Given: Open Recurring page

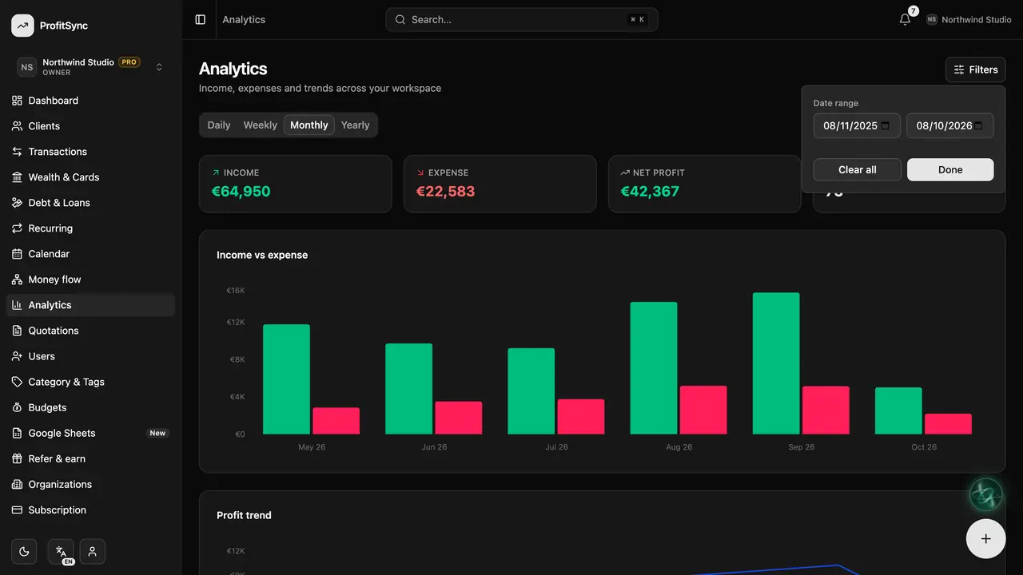Looking at the screenshot, I should pos(90,228).
